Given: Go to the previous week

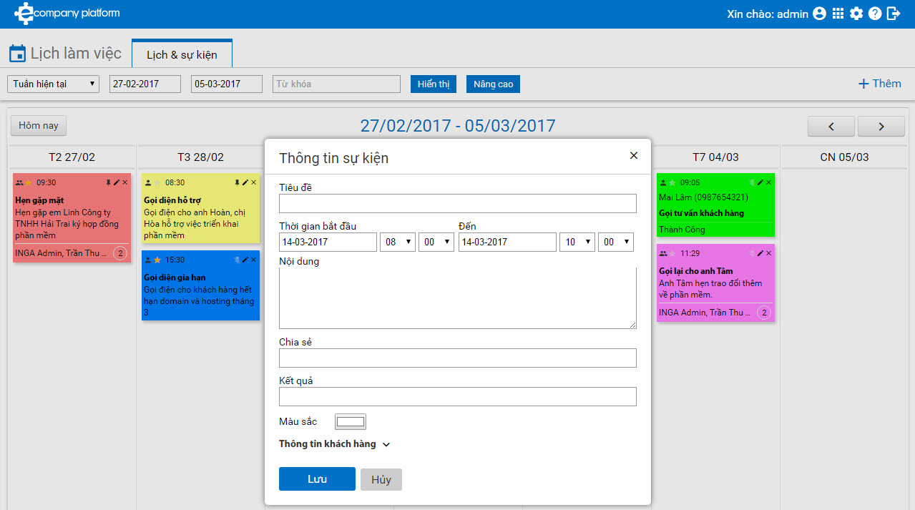Looking at the screenshot, I should [x=831, y=126].
